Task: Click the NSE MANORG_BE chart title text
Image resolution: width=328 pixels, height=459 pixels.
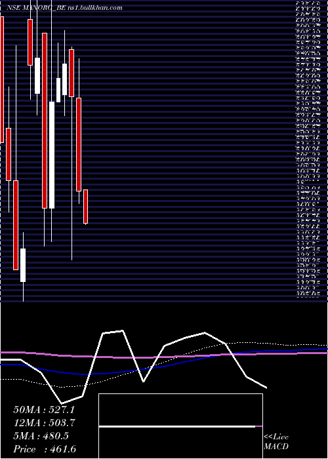Action: (x=64, y=8)
